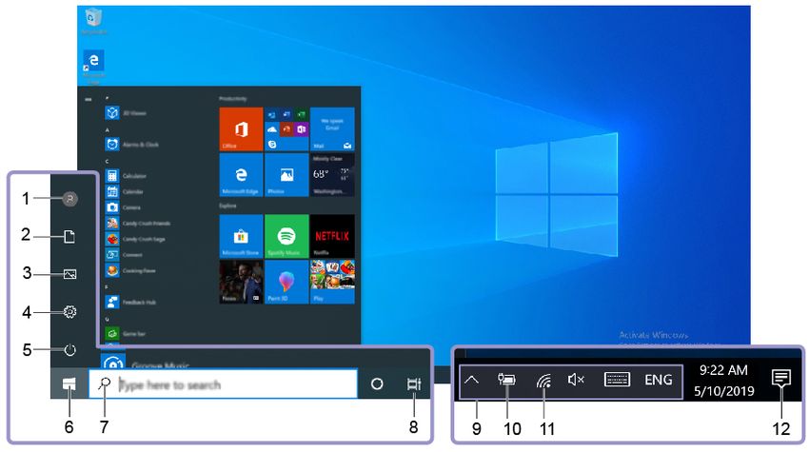Show hidden system tray icons
Screen dimensions: 809x452
click(x=471, y=381)
